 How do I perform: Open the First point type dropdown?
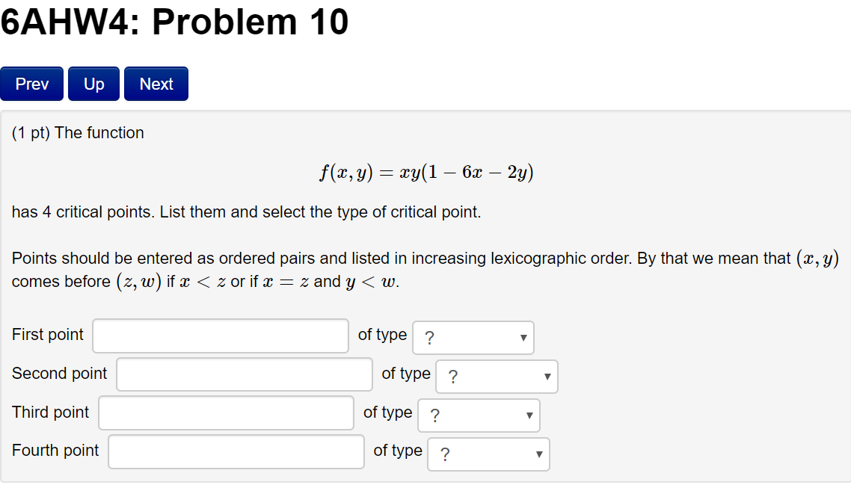(x=473, y=337)
